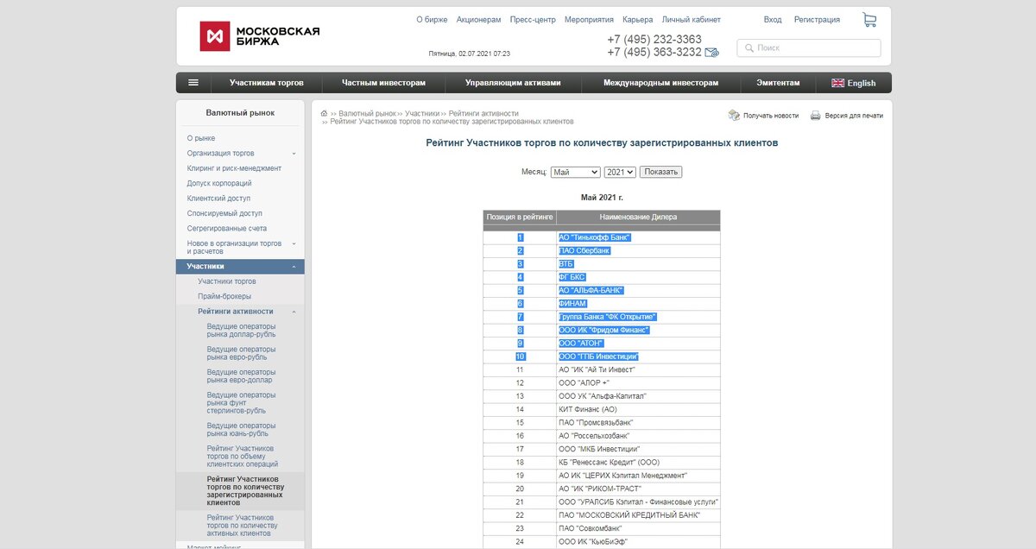
Task: Click ПАО "Совкомбанк" table cell
Action: [x=638, y=528]
